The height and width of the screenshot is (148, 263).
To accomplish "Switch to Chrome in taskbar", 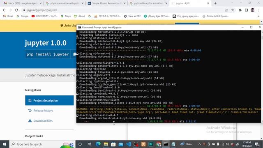I will tap(158, 144).
